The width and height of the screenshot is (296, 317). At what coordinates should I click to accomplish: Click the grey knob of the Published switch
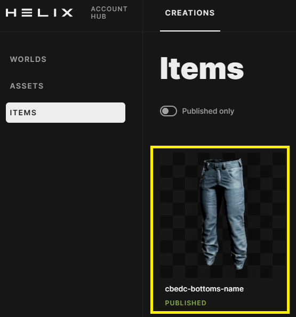[x=166, y=111]
